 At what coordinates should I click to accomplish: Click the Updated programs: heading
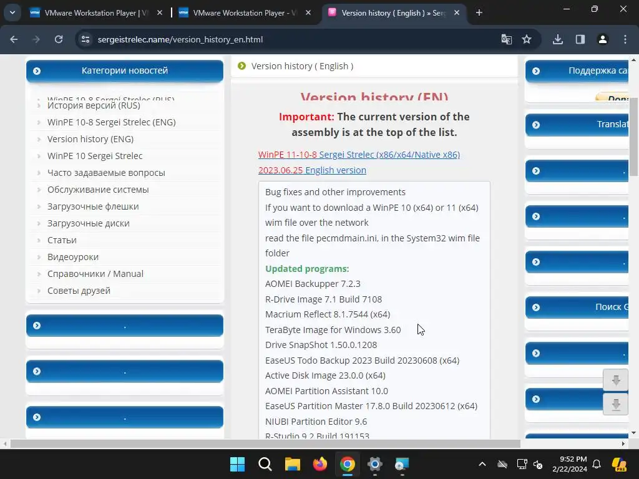pos(307,269)
